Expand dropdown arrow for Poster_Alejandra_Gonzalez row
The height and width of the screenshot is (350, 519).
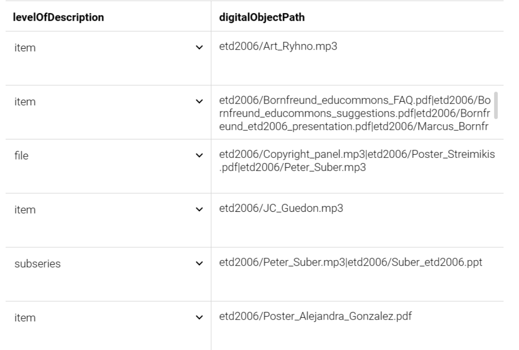coord(199,318)
